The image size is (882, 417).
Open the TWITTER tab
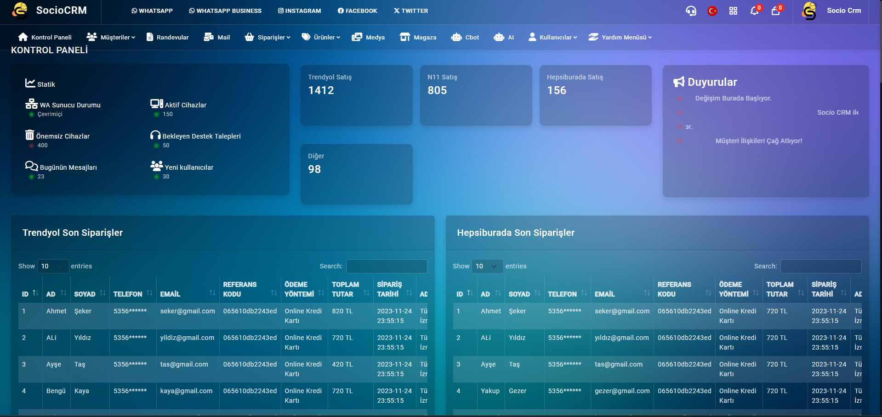click(x=411, y=11)
